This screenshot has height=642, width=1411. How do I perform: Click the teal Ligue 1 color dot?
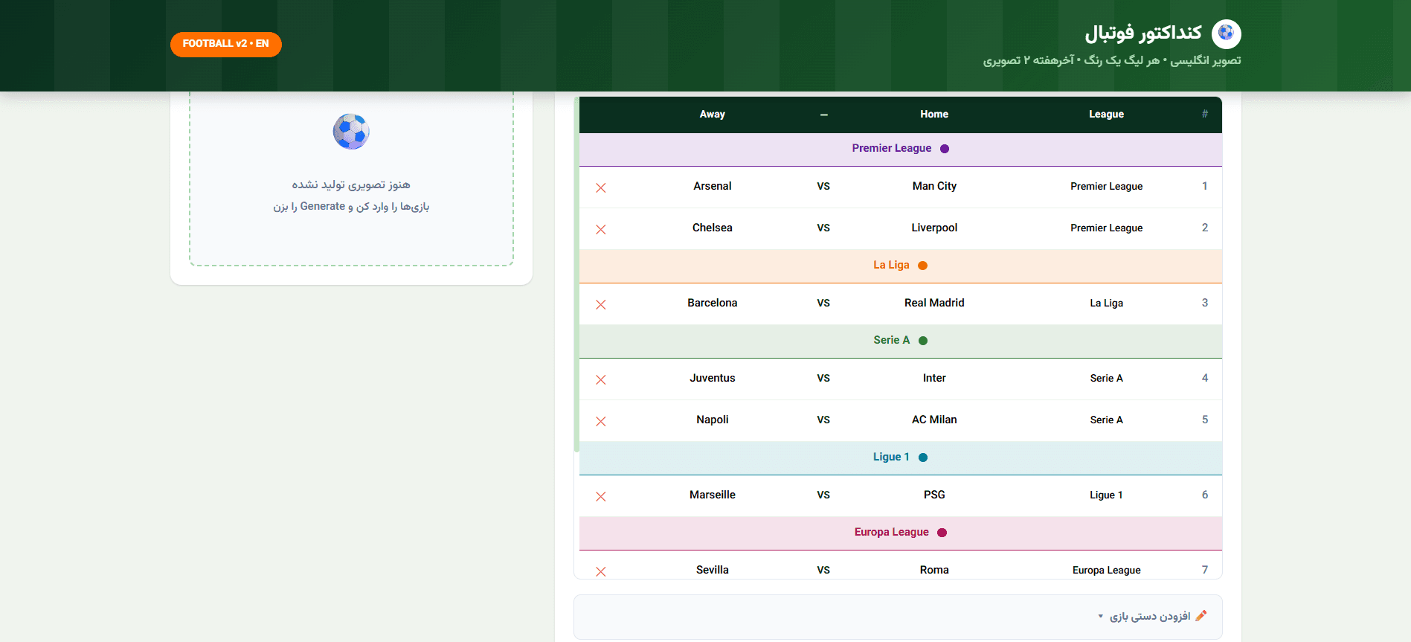pos(923,458)
